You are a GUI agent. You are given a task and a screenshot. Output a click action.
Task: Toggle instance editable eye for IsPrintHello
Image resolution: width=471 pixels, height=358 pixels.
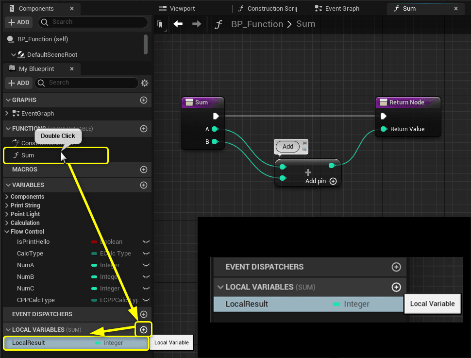point(145,241)
